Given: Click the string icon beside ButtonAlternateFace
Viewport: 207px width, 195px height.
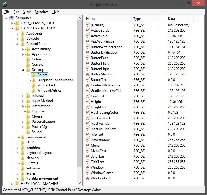Looking at the screenshot, I should click(x=88, y=47).
